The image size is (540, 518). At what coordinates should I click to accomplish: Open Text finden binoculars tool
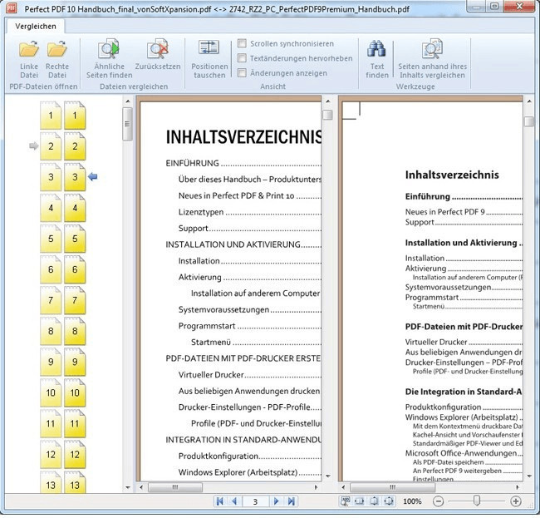pos(376,58)
